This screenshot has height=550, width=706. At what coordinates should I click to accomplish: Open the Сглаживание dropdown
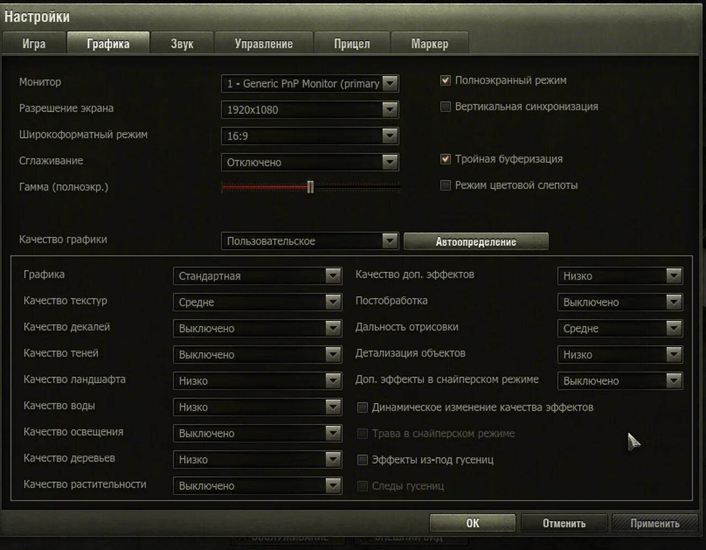310,162
